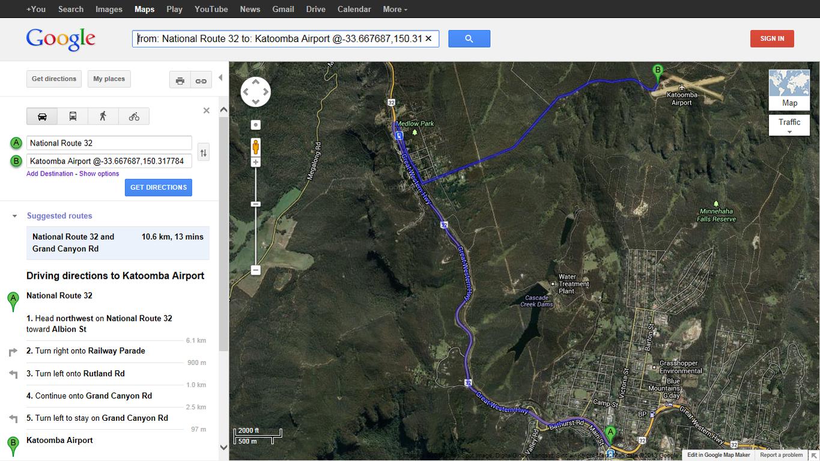This screenshot has height=461, width=820.
Task: Zoom out with the minus button
Action: coord(255,270)
